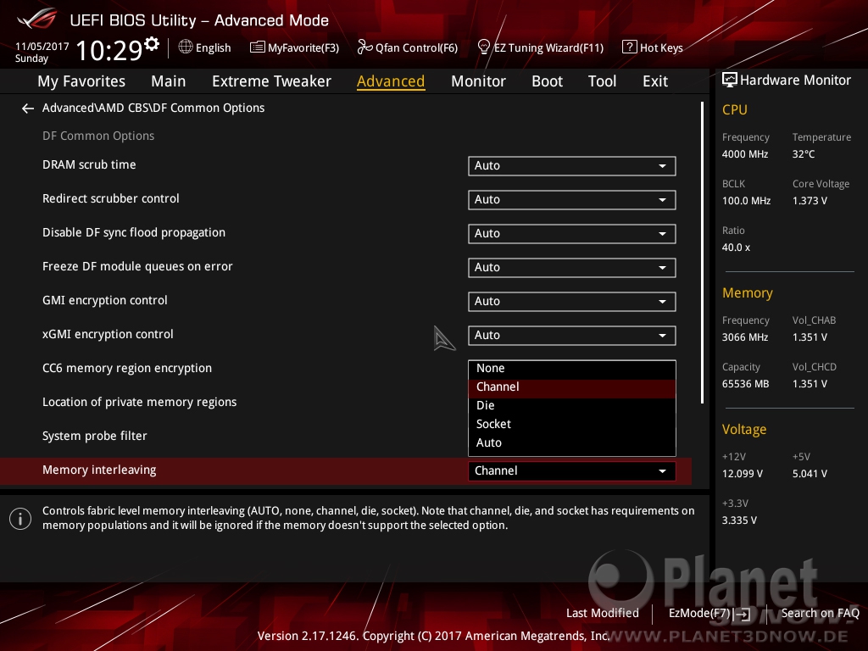This screenshot has width=868, height=651.
Task: Click the Qfan Control fan icon
Action: [364, 47]
